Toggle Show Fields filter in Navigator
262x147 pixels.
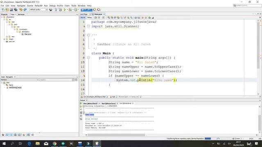pyautogui.click(x=7, y=135)
